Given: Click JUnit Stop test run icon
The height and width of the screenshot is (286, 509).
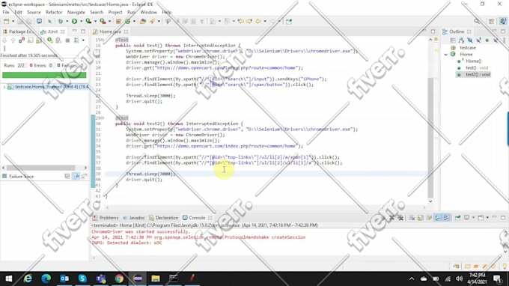Looking at the screenshot, I should [67, 40].
